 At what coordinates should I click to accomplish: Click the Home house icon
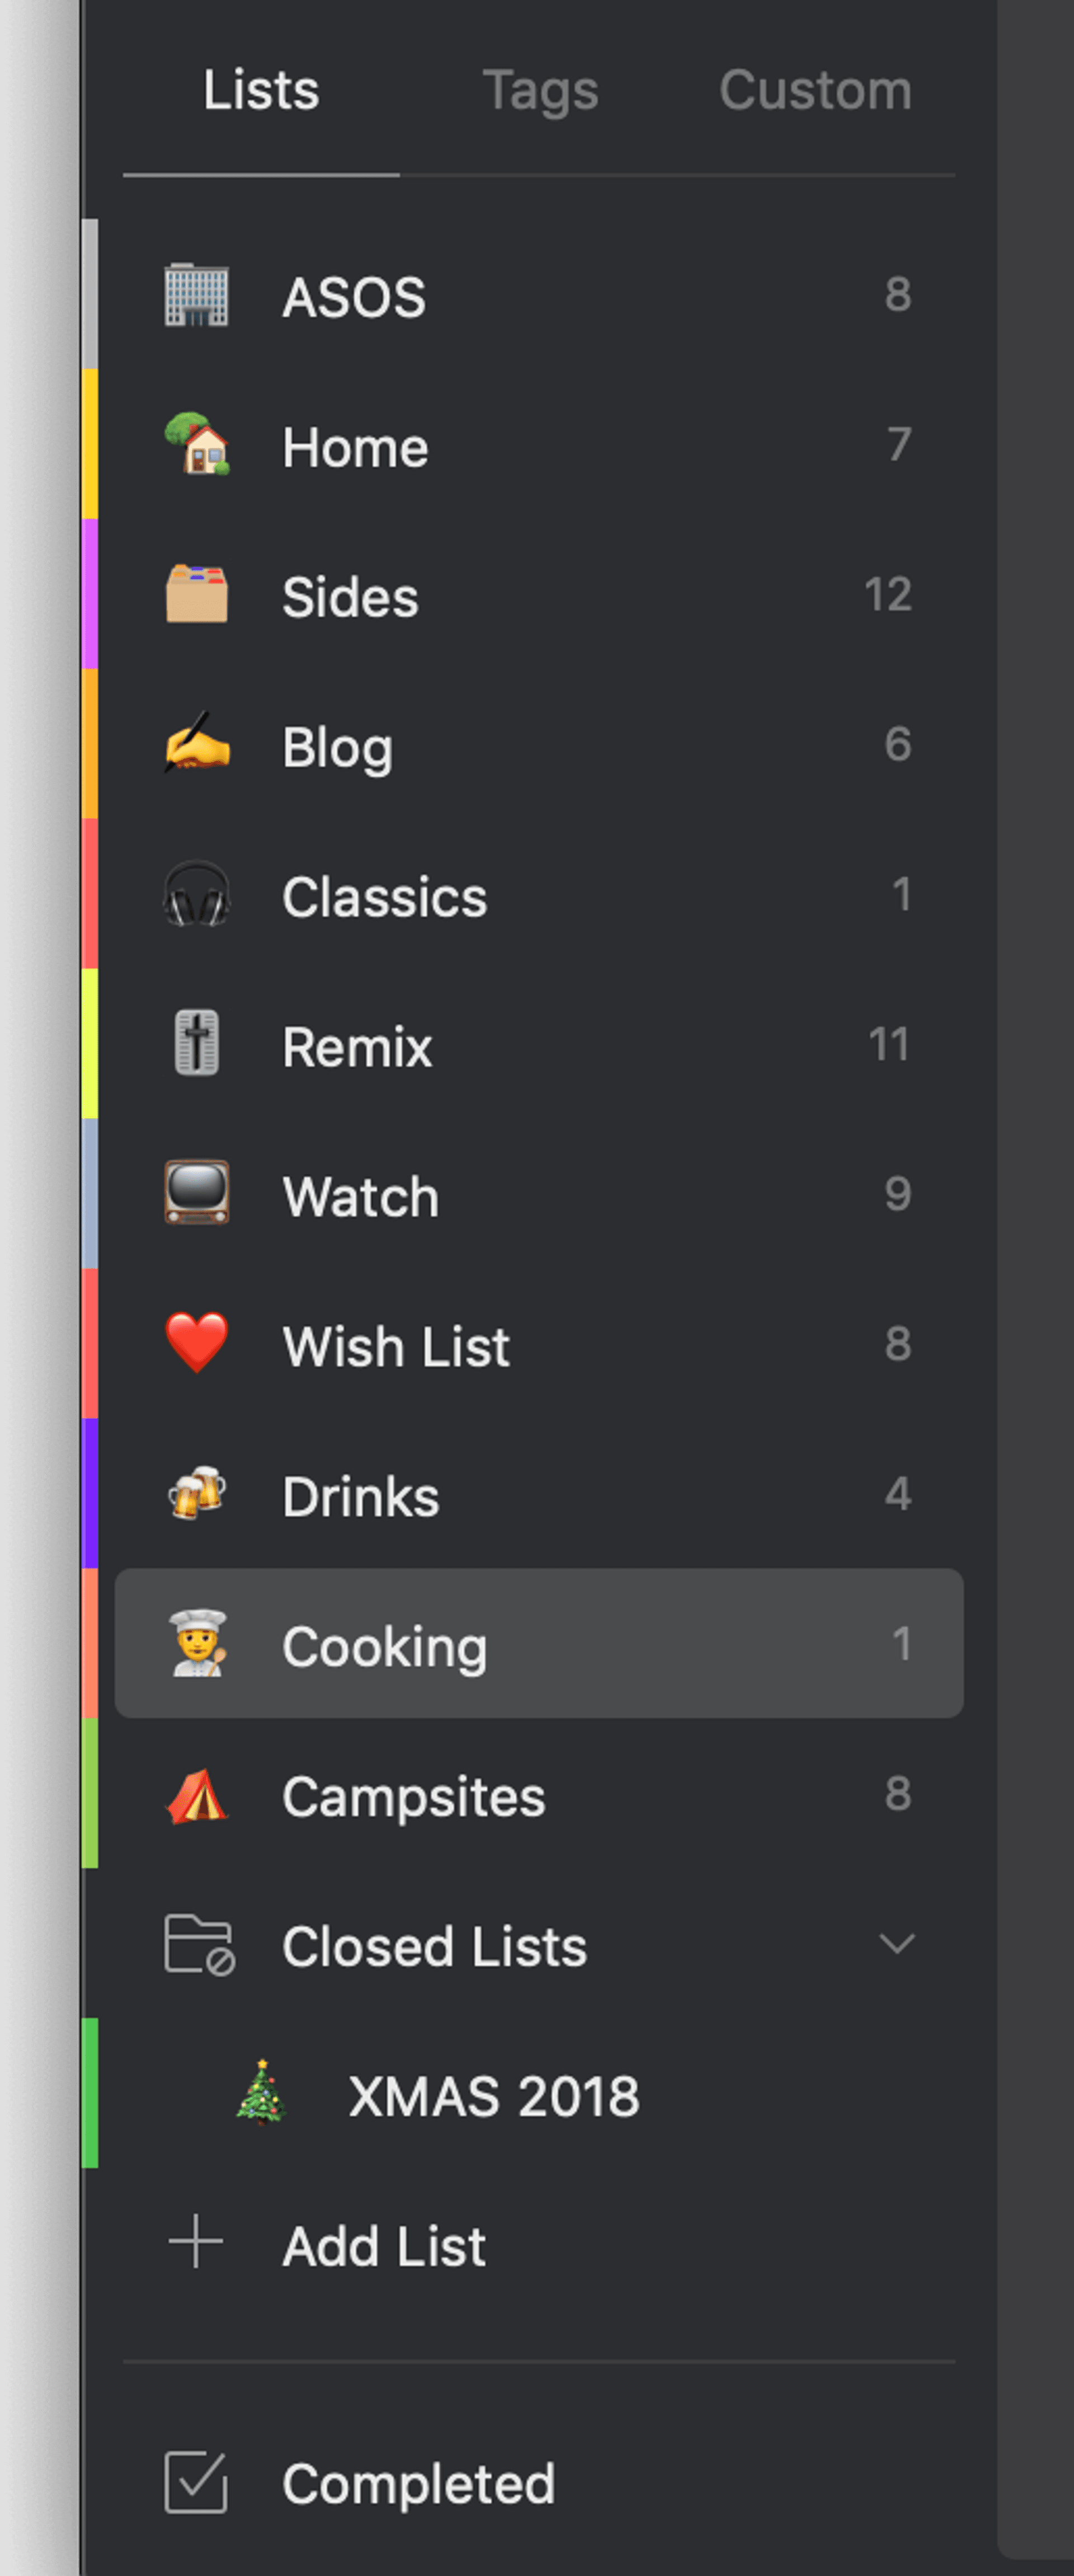tap(197, 445)
